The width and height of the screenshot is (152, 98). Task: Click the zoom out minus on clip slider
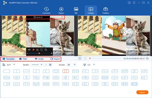click(28, 53)
